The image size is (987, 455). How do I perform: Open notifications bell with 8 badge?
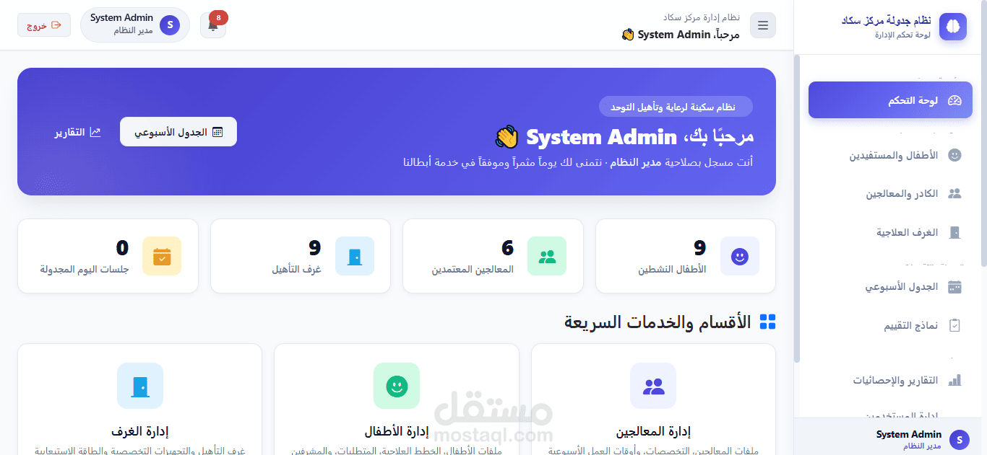[x=213, y=25]
